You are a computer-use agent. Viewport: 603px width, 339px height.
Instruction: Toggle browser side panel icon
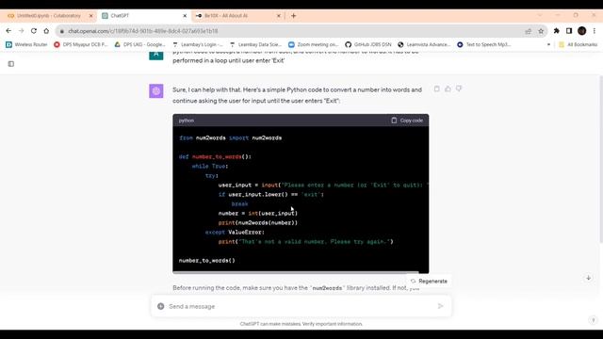(569, 31)
